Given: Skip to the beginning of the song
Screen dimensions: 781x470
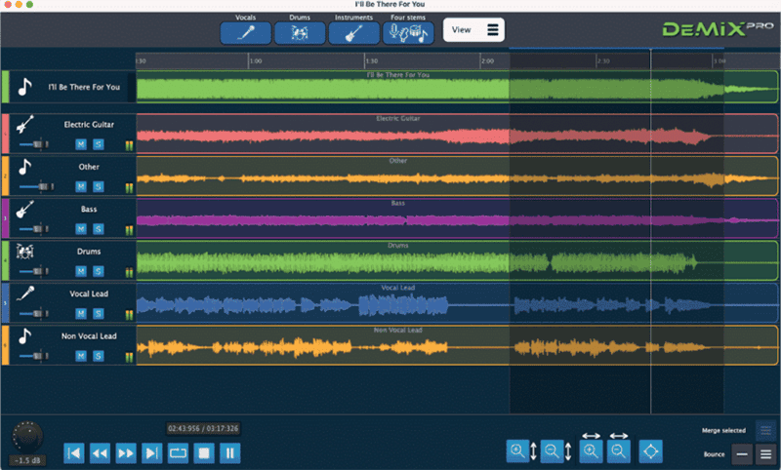Looking at the screenshot, I should 74,453.
